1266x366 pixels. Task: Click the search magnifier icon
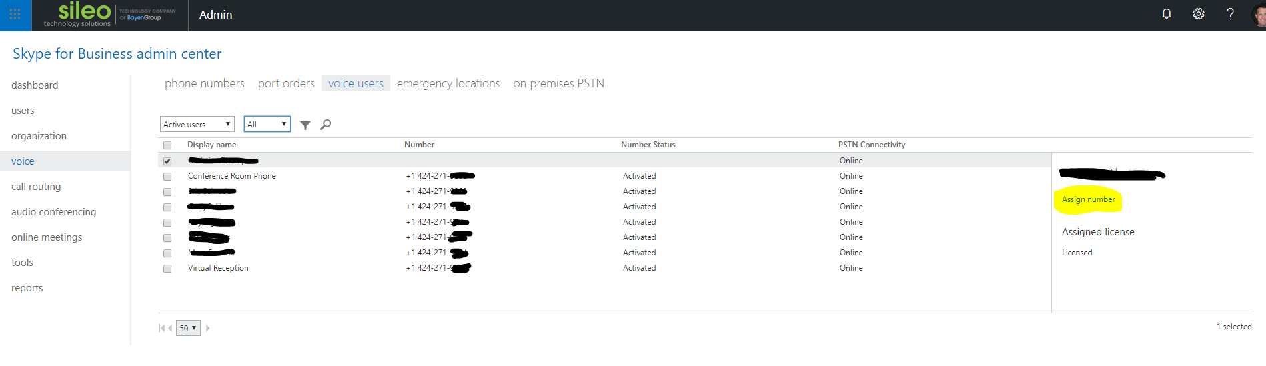[326, 125]
